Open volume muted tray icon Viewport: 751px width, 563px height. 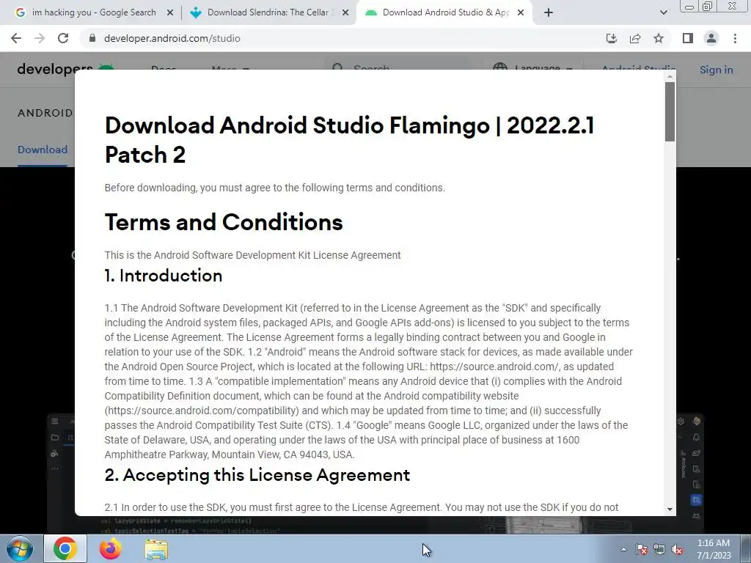tap(677, 549)
